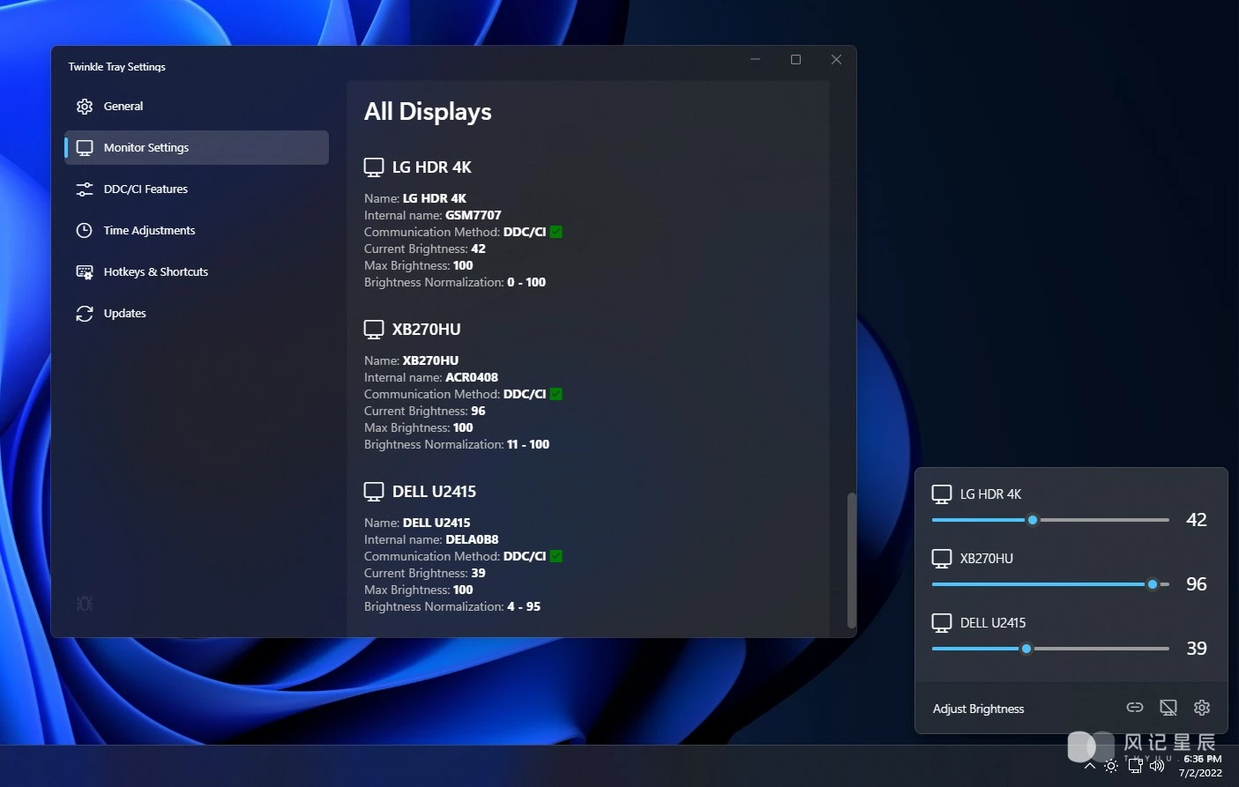1239x787 pixels.
Task: Go to Time Adjustments
Action: click(197, 231)
